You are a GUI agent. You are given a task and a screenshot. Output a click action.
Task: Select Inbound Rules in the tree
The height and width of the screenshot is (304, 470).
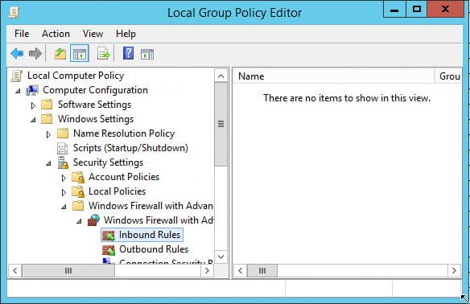tap(150, 235)
